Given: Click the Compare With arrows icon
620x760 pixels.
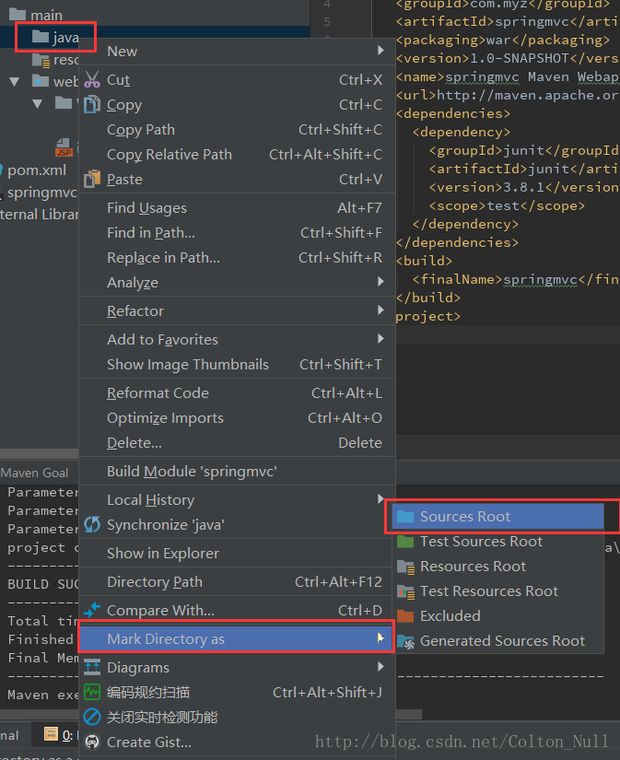Looking at the screenshot, I should [91, 610].
